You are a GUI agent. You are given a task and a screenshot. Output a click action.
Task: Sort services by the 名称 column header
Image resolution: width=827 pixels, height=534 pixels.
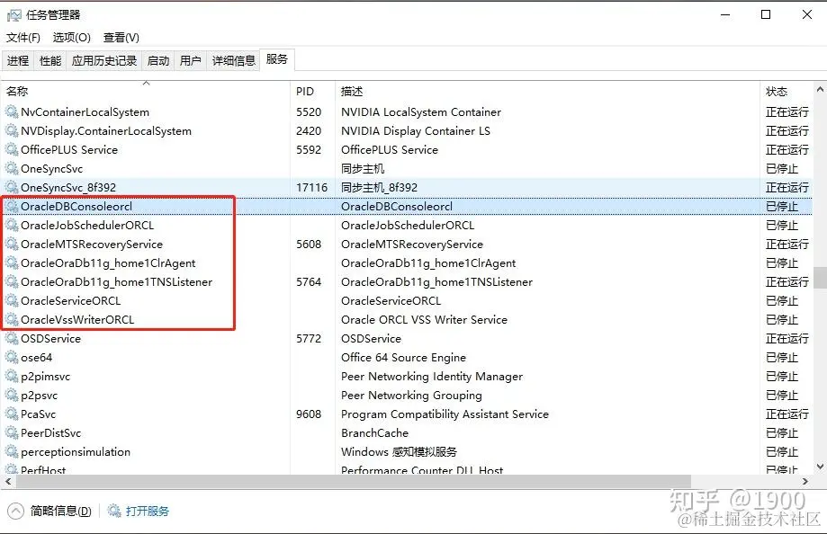point(145,91)
